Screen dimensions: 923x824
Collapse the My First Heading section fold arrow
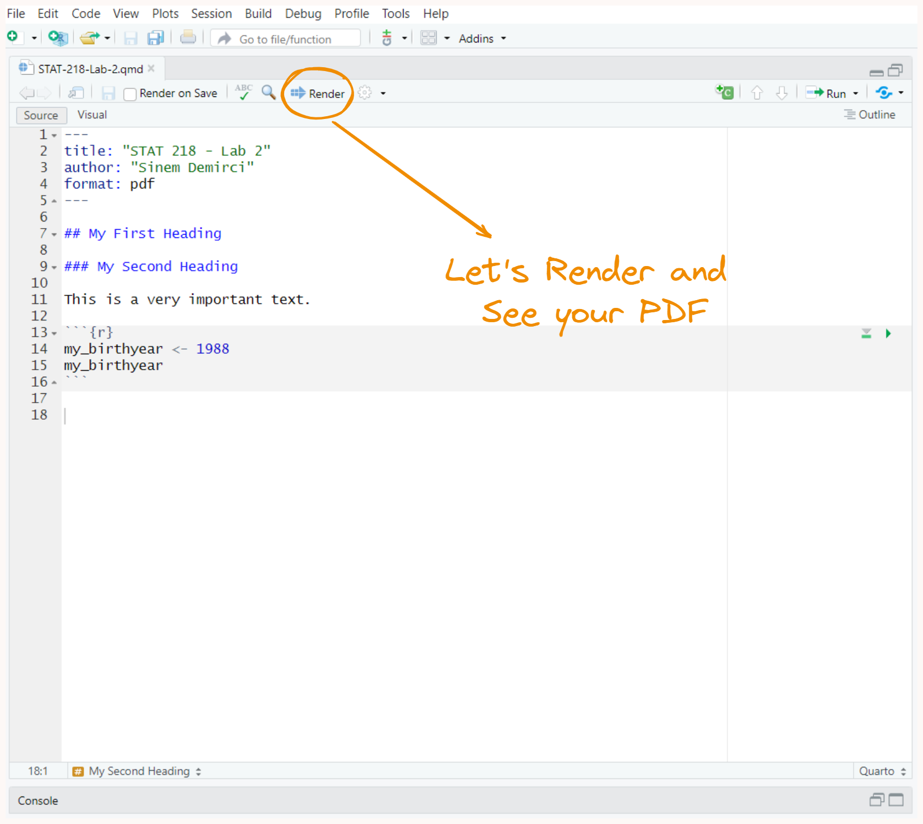point(54,234)
